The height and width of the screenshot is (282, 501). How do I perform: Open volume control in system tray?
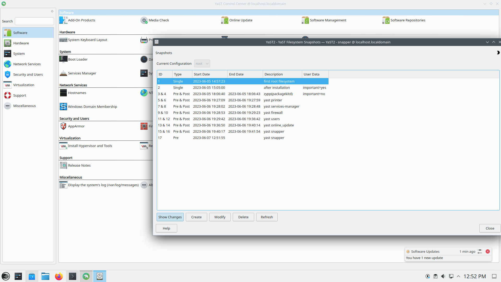(443, 276)
